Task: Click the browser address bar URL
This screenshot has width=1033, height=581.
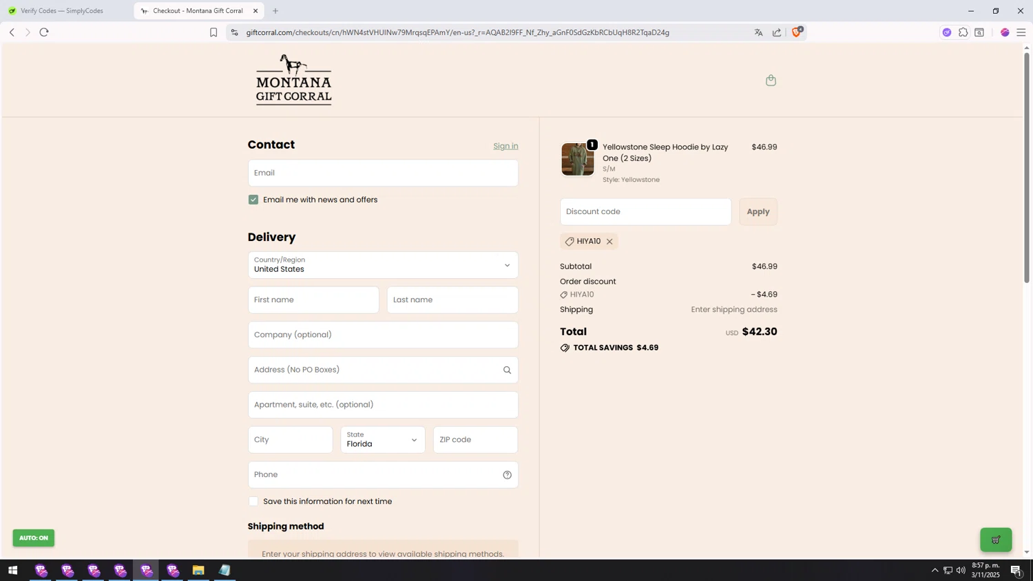Action: pos(457,32)
